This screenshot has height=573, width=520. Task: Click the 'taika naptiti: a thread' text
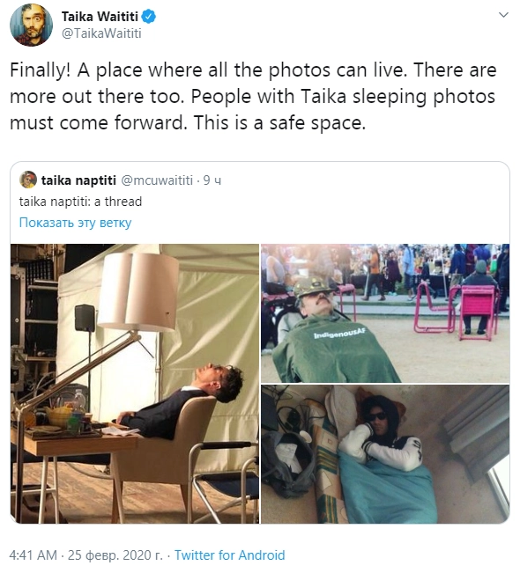(80, 202)
